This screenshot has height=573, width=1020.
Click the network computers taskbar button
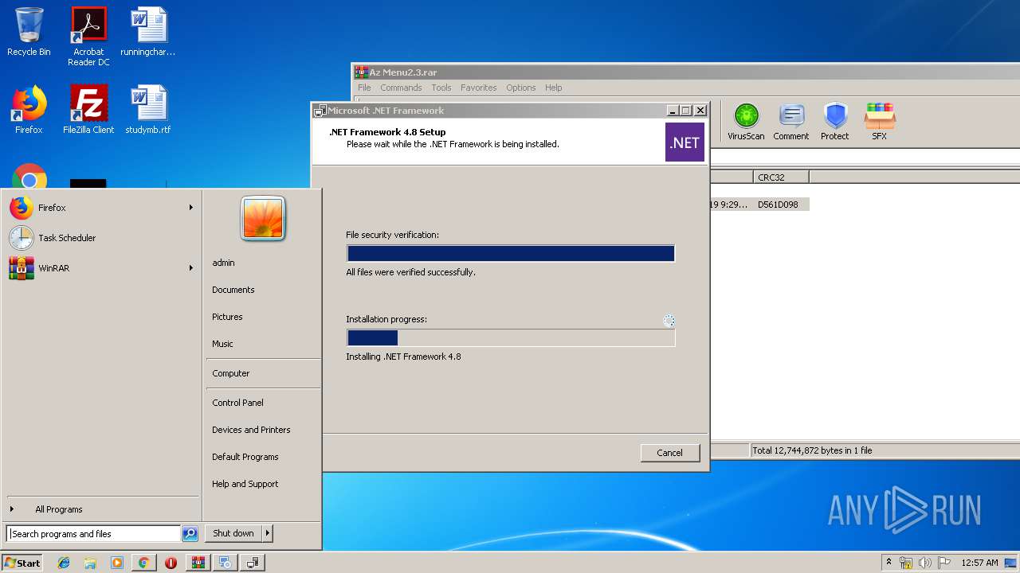(x=253, y=563)
